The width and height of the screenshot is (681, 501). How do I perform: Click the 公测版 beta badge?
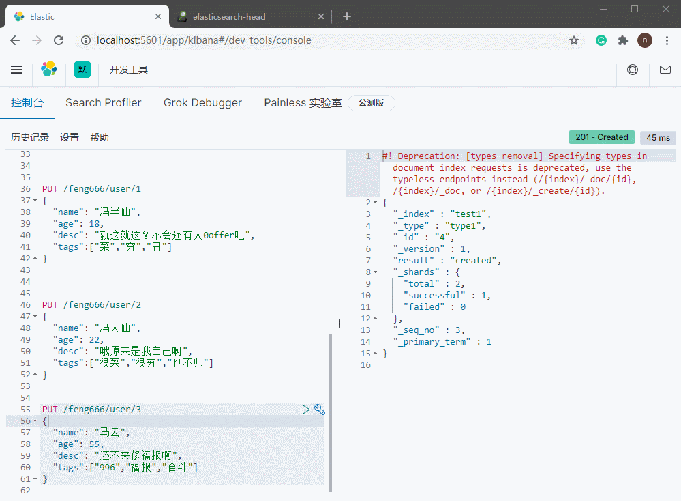click(372, 103)
